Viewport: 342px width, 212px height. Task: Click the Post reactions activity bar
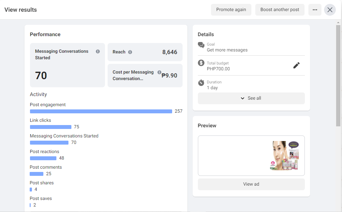pos(43,158)
